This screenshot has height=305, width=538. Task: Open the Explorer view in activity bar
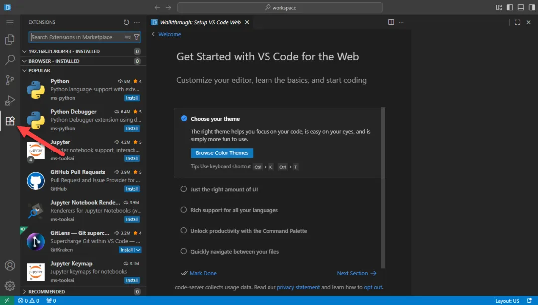click(10, 40)
